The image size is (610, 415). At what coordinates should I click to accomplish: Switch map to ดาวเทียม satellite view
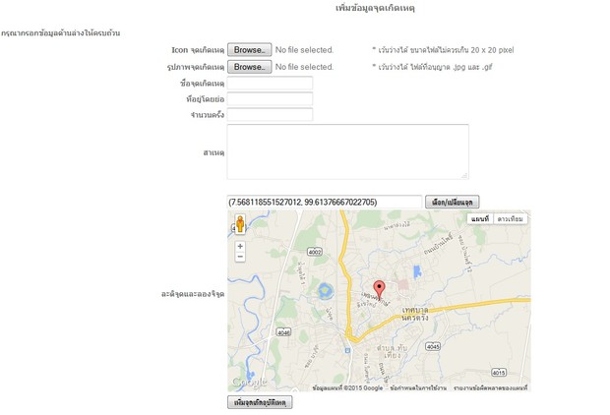[510, 219]
